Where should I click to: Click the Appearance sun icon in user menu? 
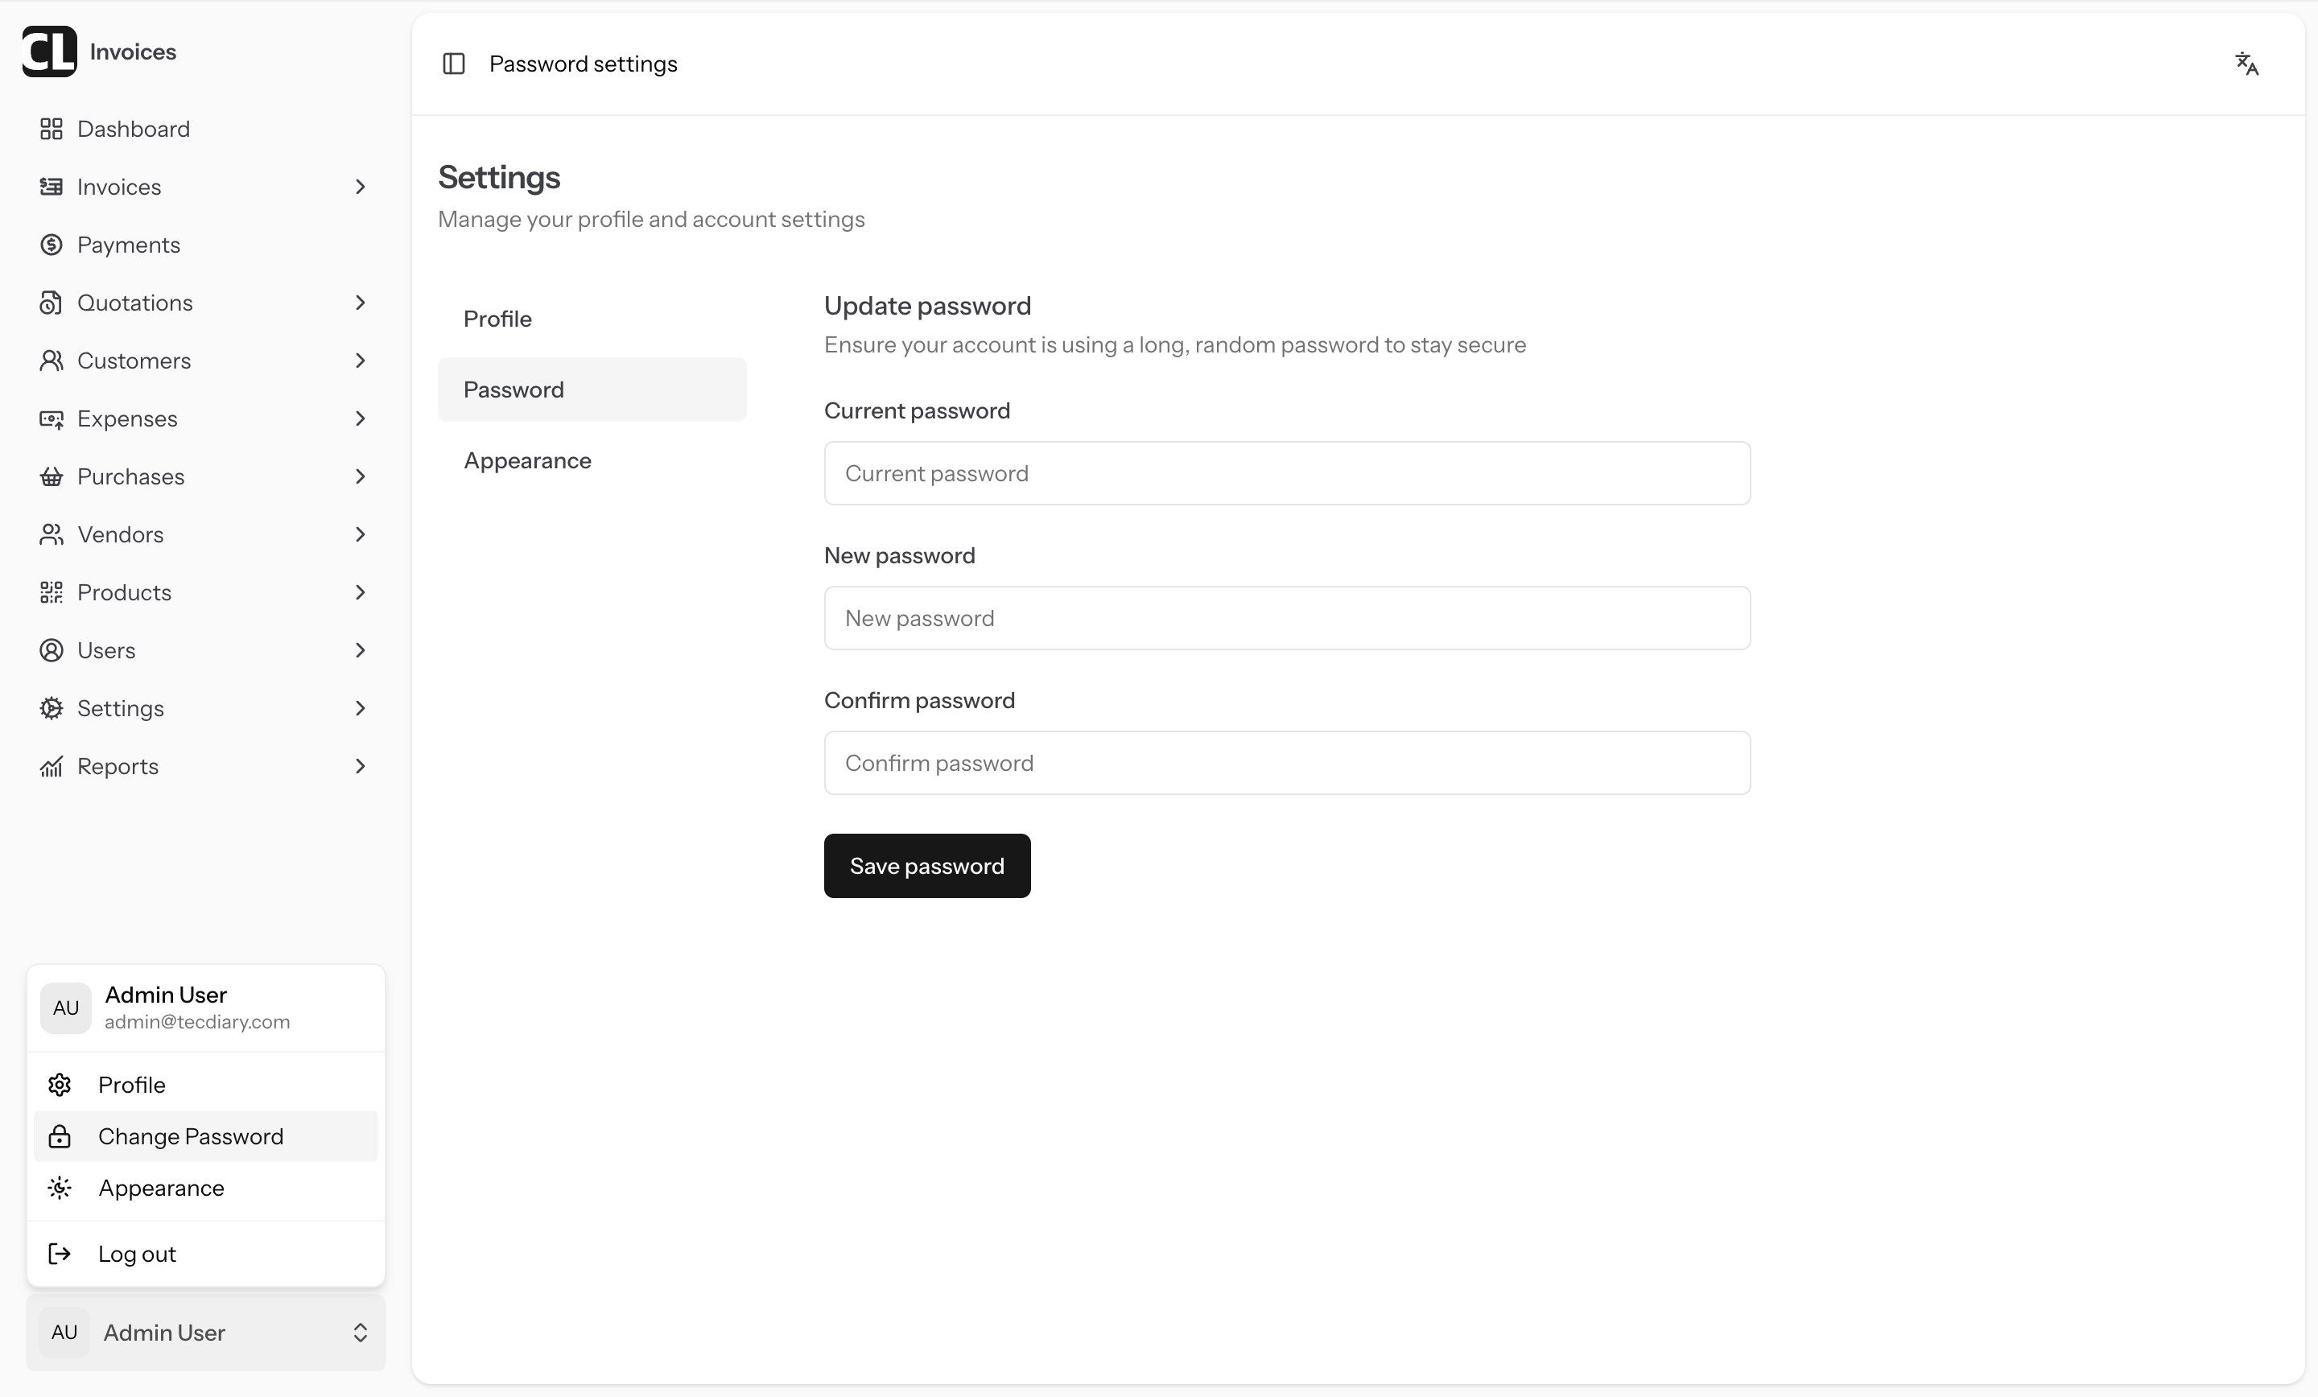(x=60, y=1188)
